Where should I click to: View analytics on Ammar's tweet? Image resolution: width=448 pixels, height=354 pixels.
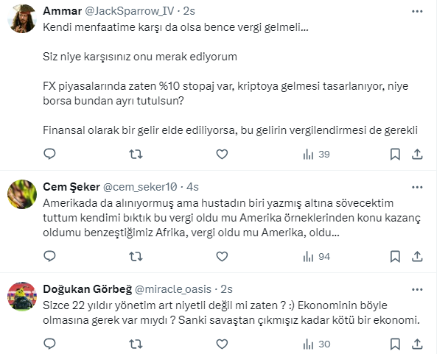click(x=315, y=155)
